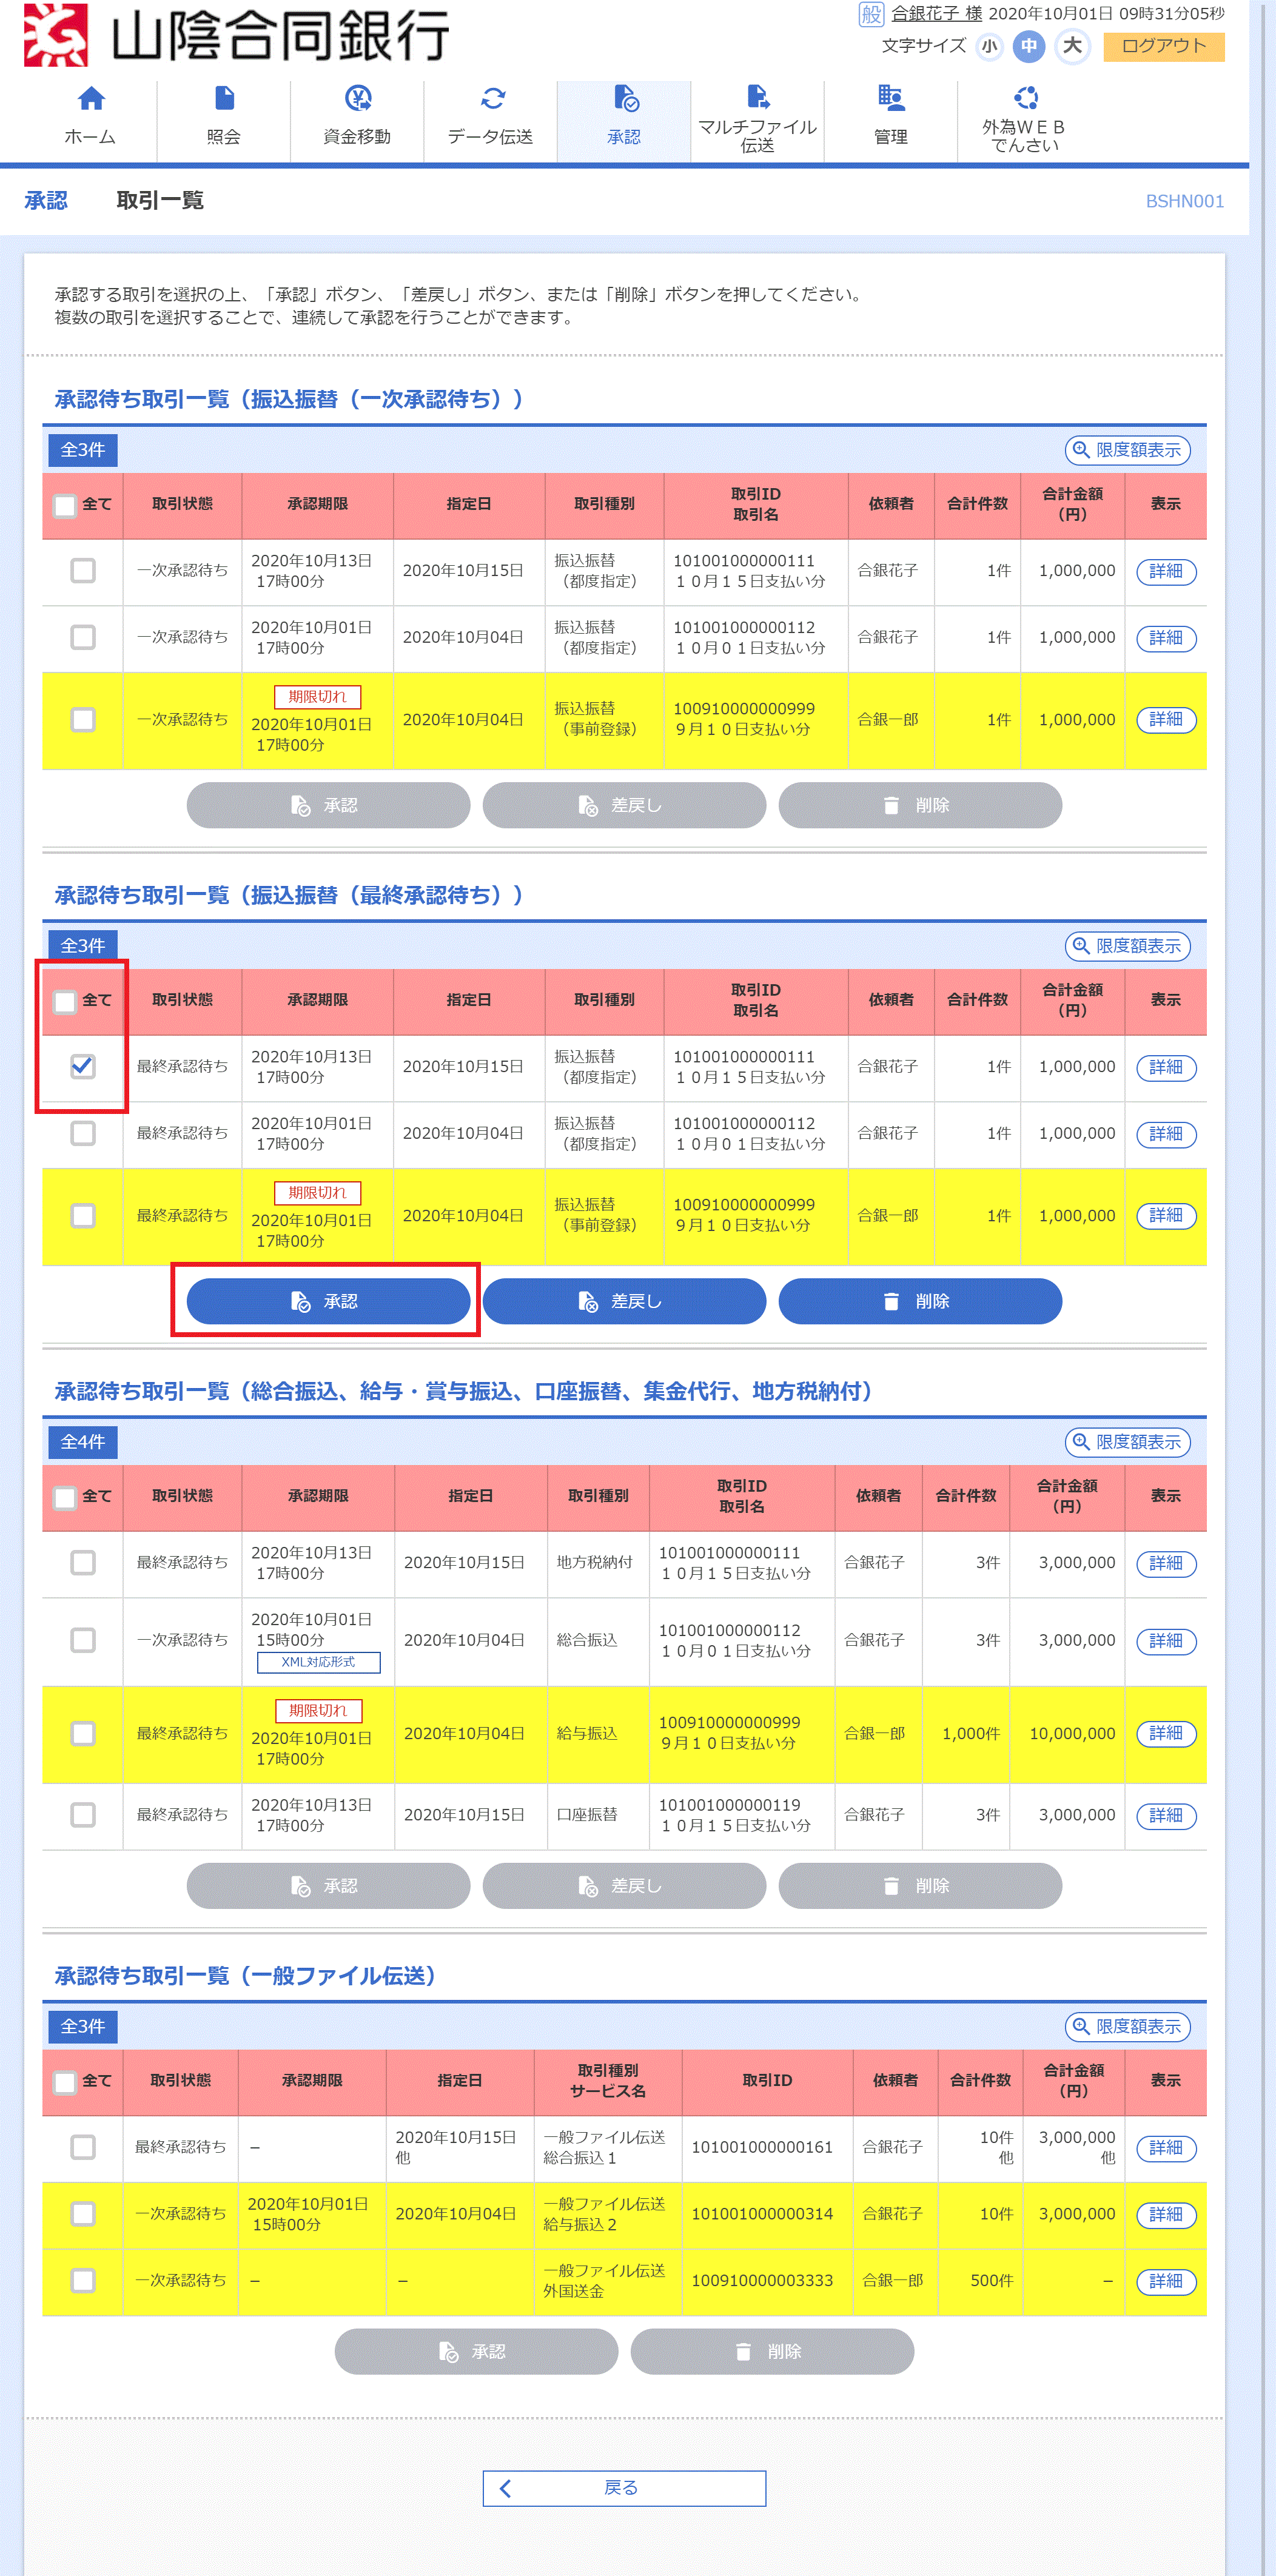Check the 地方税納付 row
The height and width of the screenshot is (2576, 1276).
coord(83,1563)
